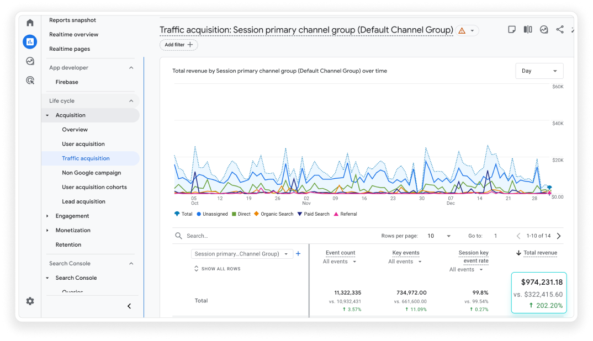The width and height of the screenshot is (593, 341).
Task: Click the compare columns icon
Action: pyautogui.click(x=528, y=30)
